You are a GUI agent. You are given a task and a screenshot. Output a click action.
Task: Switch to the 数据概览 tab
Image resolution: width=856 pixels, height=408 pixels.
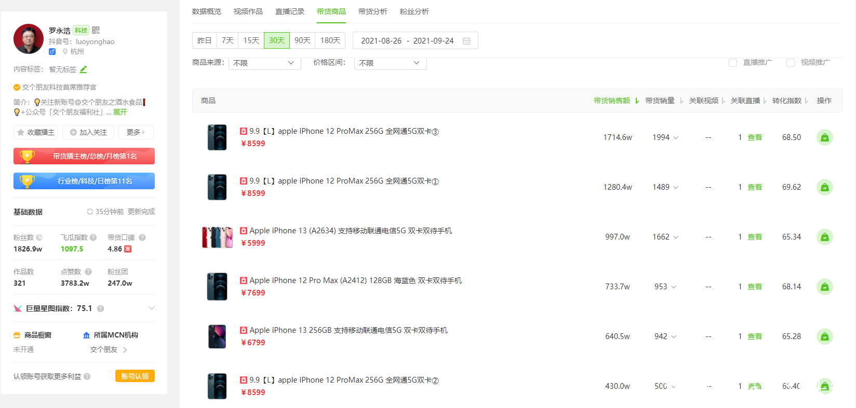[x=207, y=11]
